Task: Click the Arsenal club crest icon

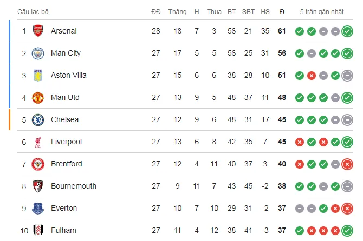Action: (37, 31)
